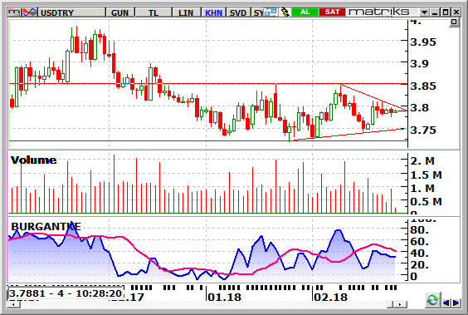The height and width of the screenshot is (315, 468).
Task: Click the 1.5 M volume axis label
Action: point(426,175)
